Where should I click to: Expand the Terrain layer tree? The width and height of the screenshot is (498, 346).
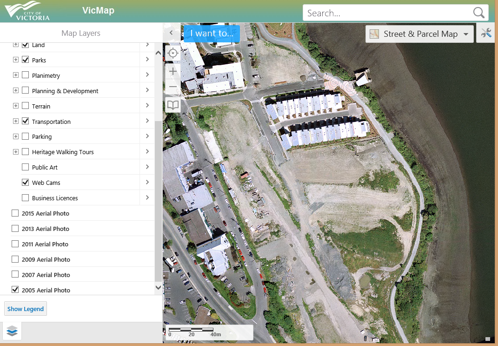click(15, 106)
